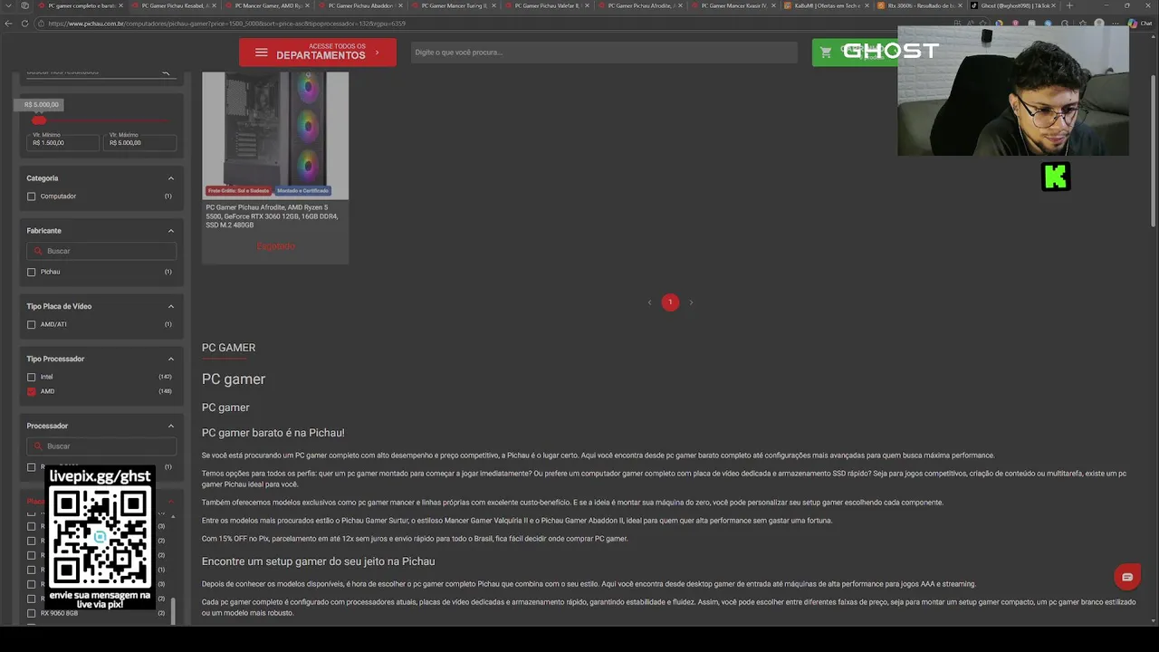Collapse the Fabricante filter section
The height and width of the screenshot is (652, 1159).
[170, 231]
